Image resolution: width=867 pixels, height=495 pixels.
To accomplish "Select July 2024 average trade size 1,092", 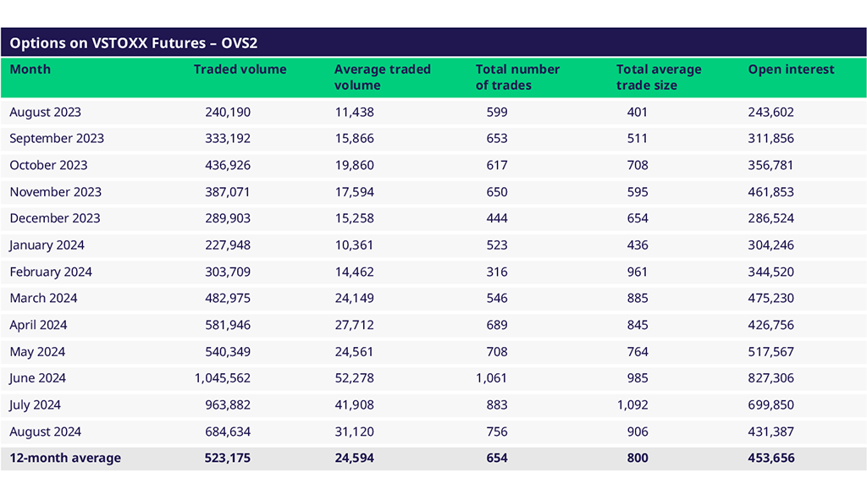I will (632, 405).
